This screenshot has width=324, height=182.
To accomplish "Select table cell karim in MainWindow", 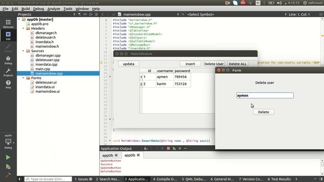I will (x=165, y=84).
